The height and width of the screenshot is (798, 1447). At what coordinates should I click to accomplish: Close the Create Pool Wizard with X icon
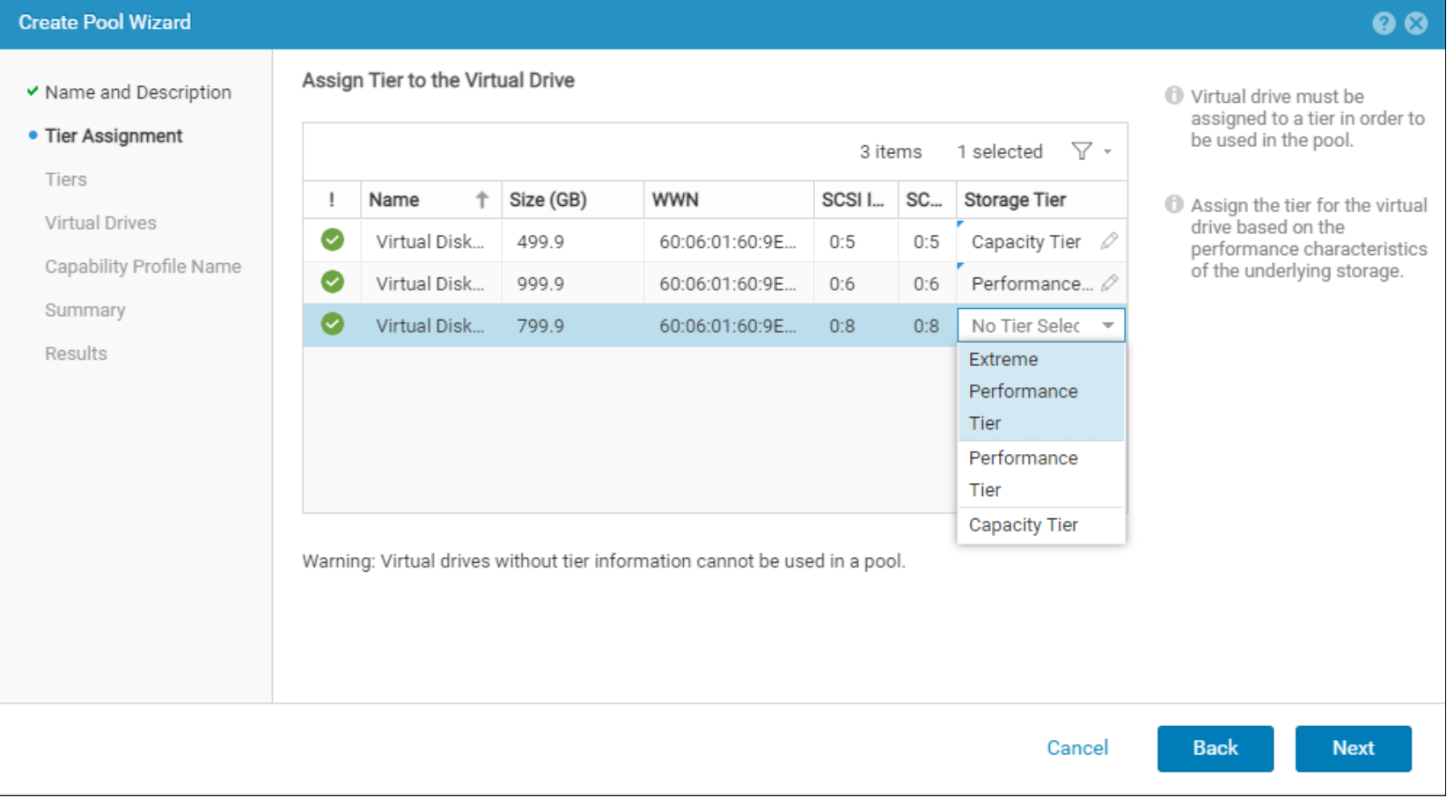(x=1416, y=23)
